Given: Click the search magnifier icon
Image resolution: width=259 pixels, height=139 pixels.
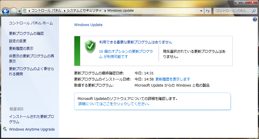Looking at the screenshot, I should [x=254, y=11].
